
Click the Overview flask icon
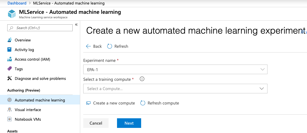[9, 40]
